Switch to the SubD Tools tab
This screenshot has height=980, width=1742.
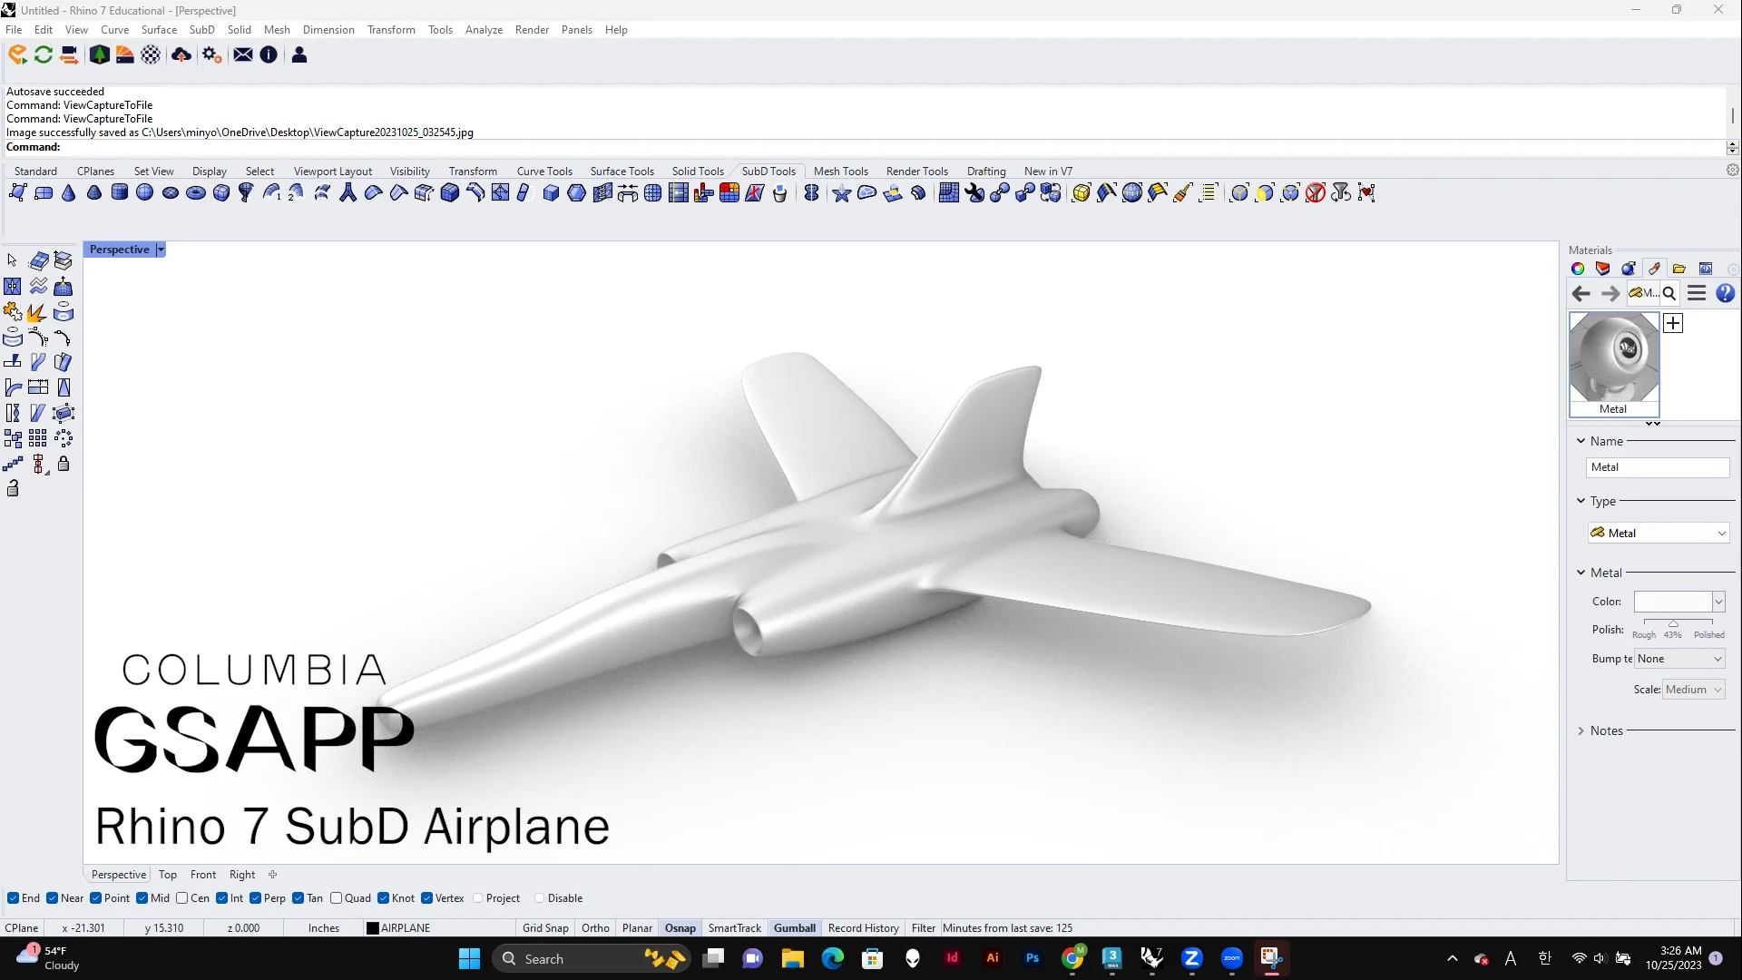tap(768, 171)
